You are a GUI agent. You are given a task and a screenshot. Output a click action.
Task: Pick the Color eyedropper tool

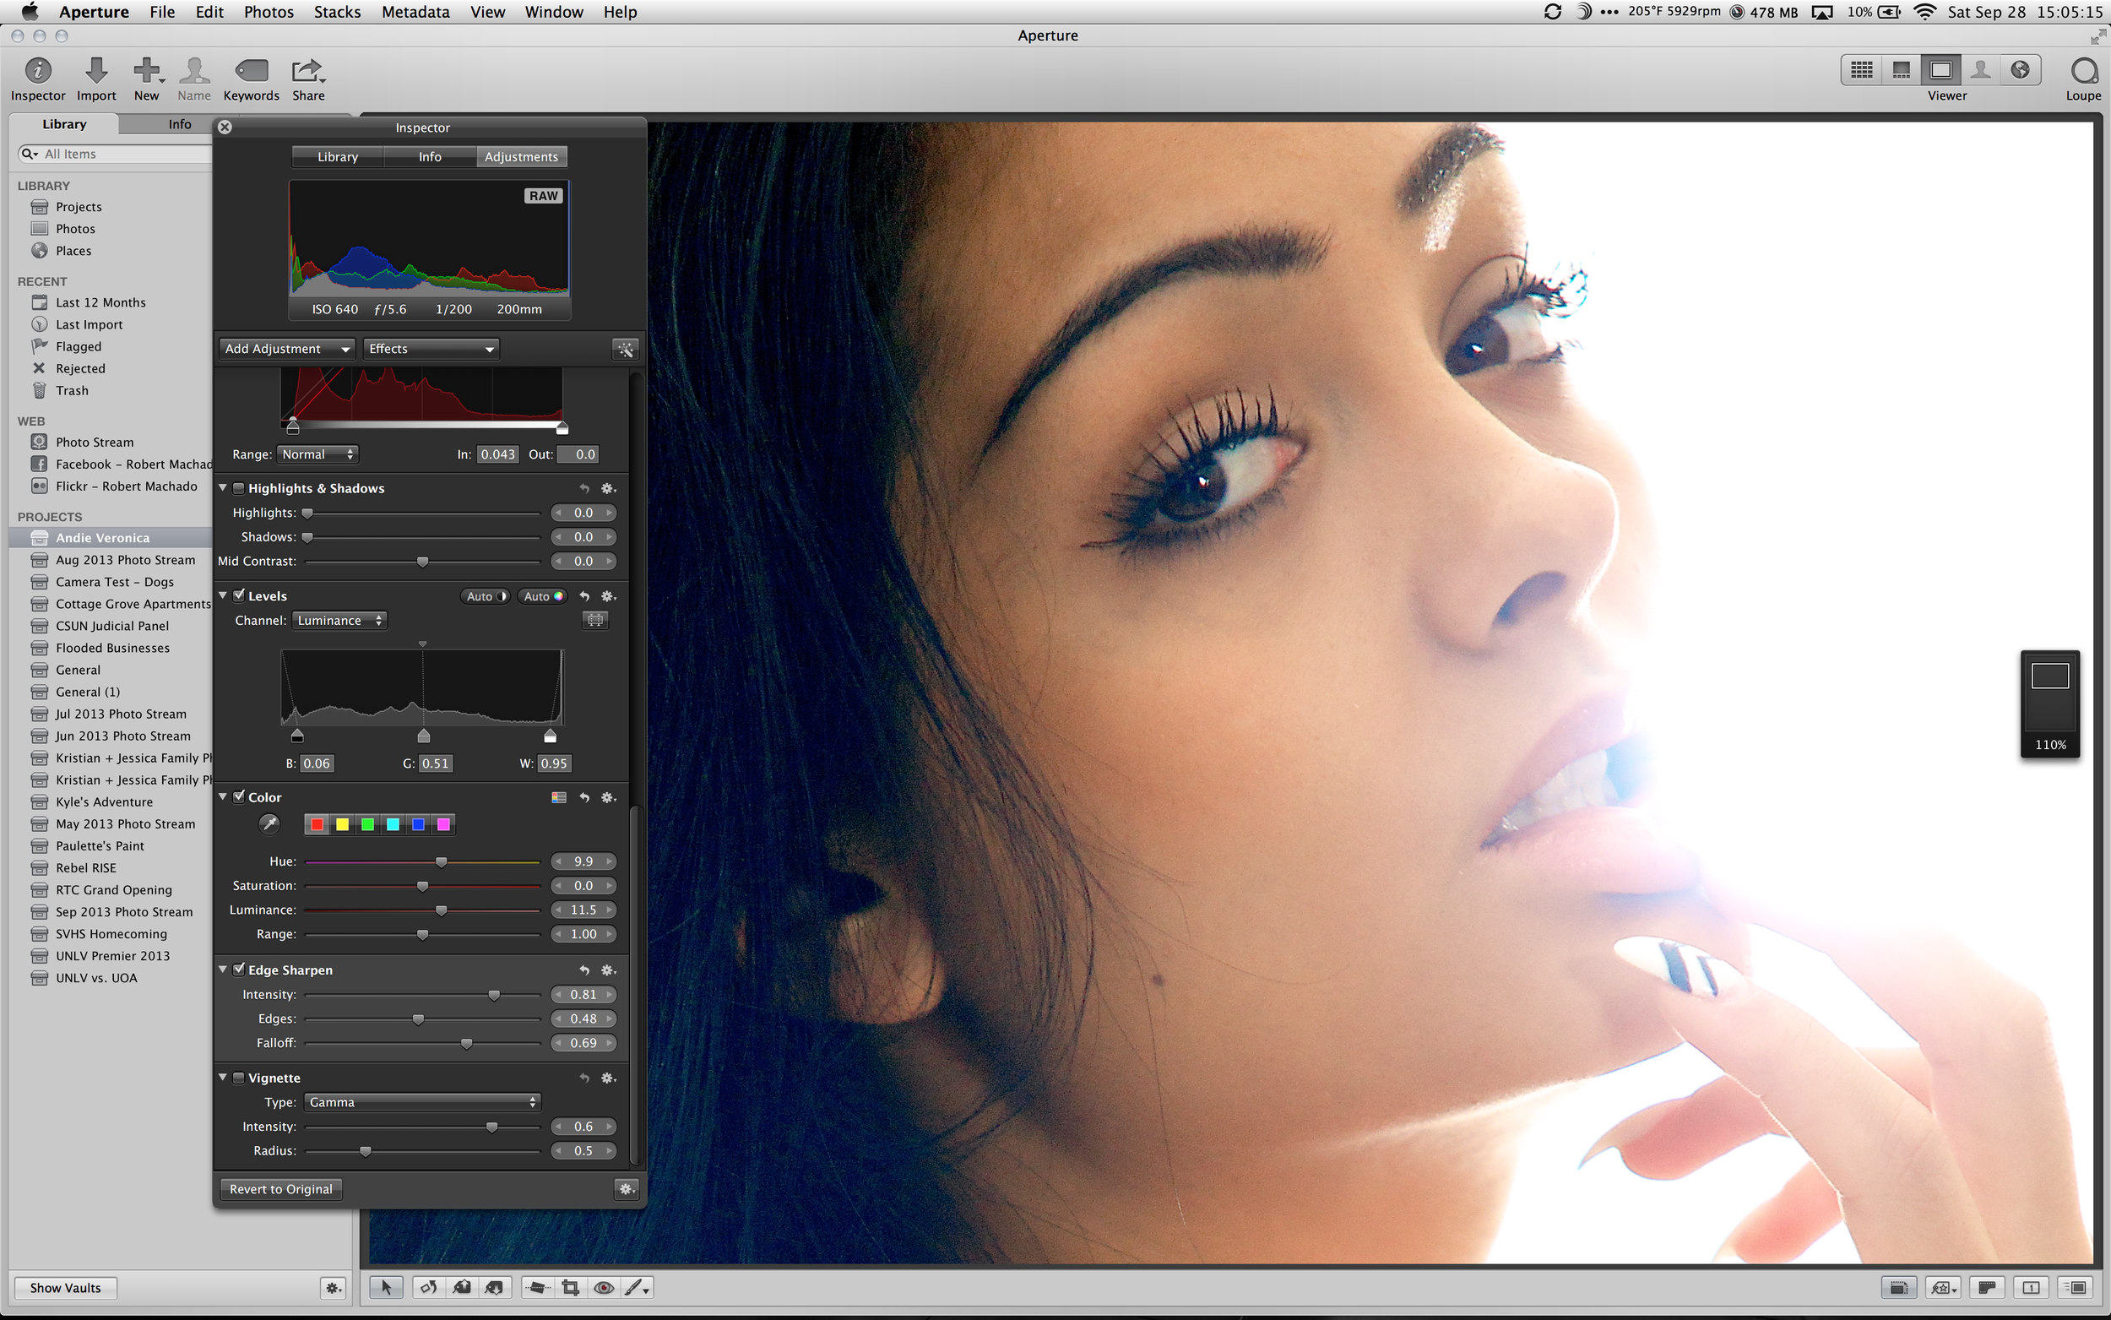point(269,824)
